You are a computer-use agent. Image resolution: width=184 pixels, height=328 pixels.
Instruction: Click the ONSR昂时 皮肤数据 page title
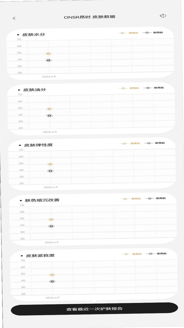tap(90, 17)
